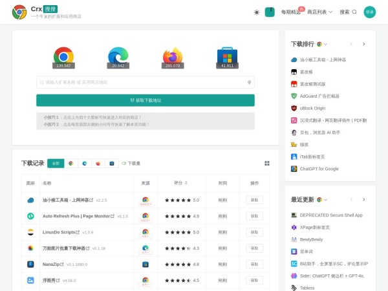Viewport: 388px width, 291px height.
Task: Click 获取 button for 油小猴工具箱 row
Action: pos(254,200)
